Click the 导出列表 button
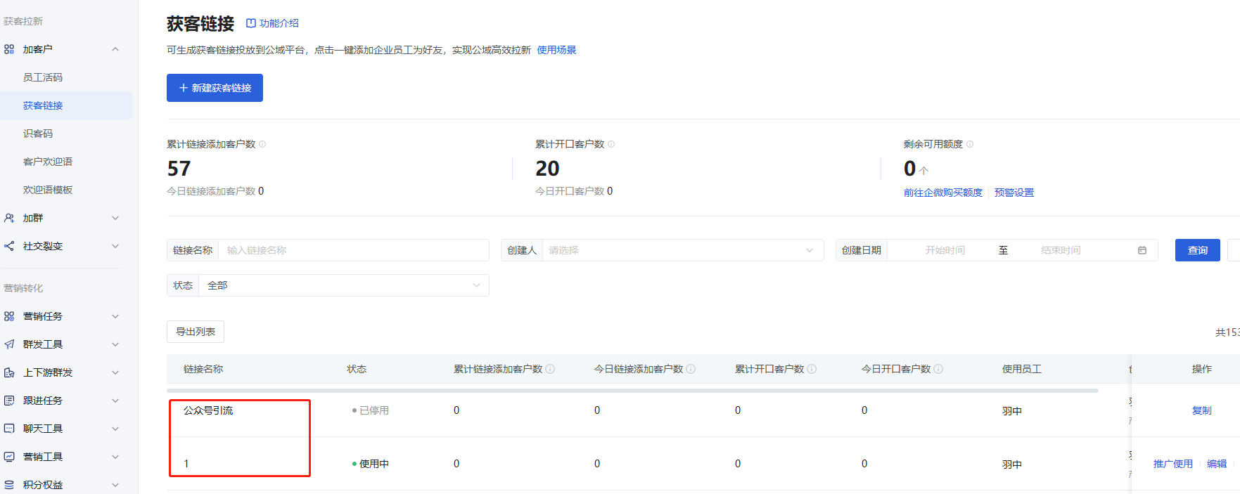Viewport: 1240px width, 494px height. (x=196, y=332)
